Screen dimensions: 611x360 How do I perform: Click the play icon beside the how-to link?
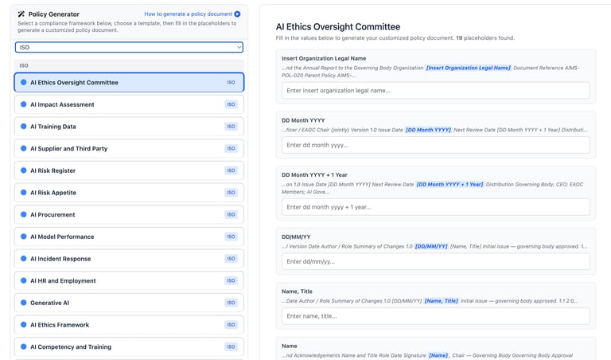[x=237, y=14]
